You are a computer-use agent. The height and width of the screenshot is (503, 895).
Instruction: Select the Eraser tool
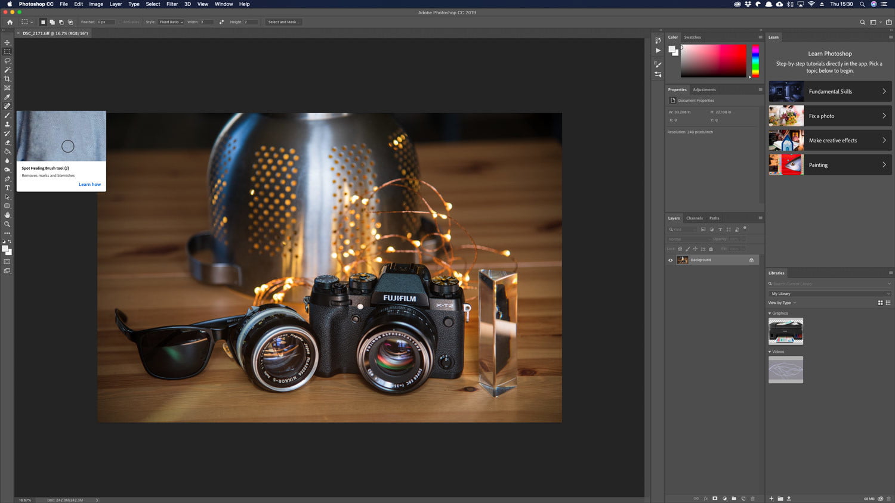click(7, 142)
